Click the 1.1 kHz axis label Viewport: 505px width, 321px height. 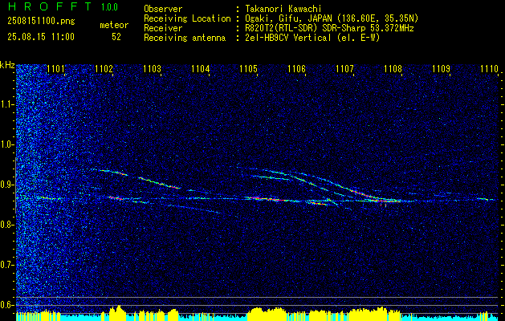[x=7, y=104]
